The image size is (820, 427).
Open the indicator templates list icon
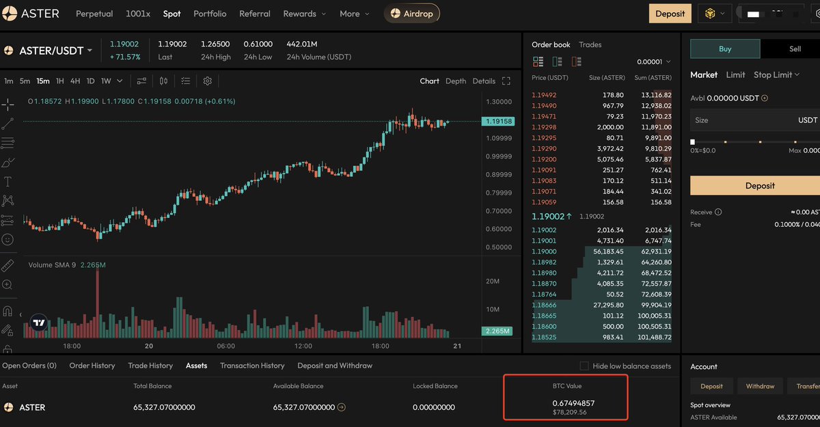tap(186, 81)
